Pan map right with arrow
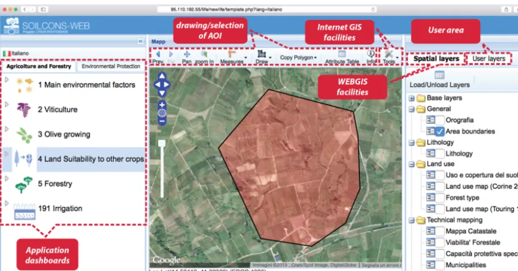 point(167,84)
